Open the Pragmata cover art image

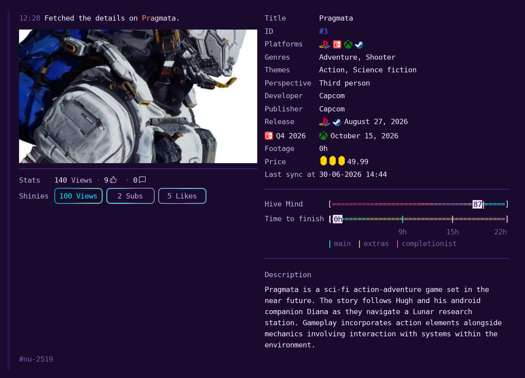click(x=138, y=96)
